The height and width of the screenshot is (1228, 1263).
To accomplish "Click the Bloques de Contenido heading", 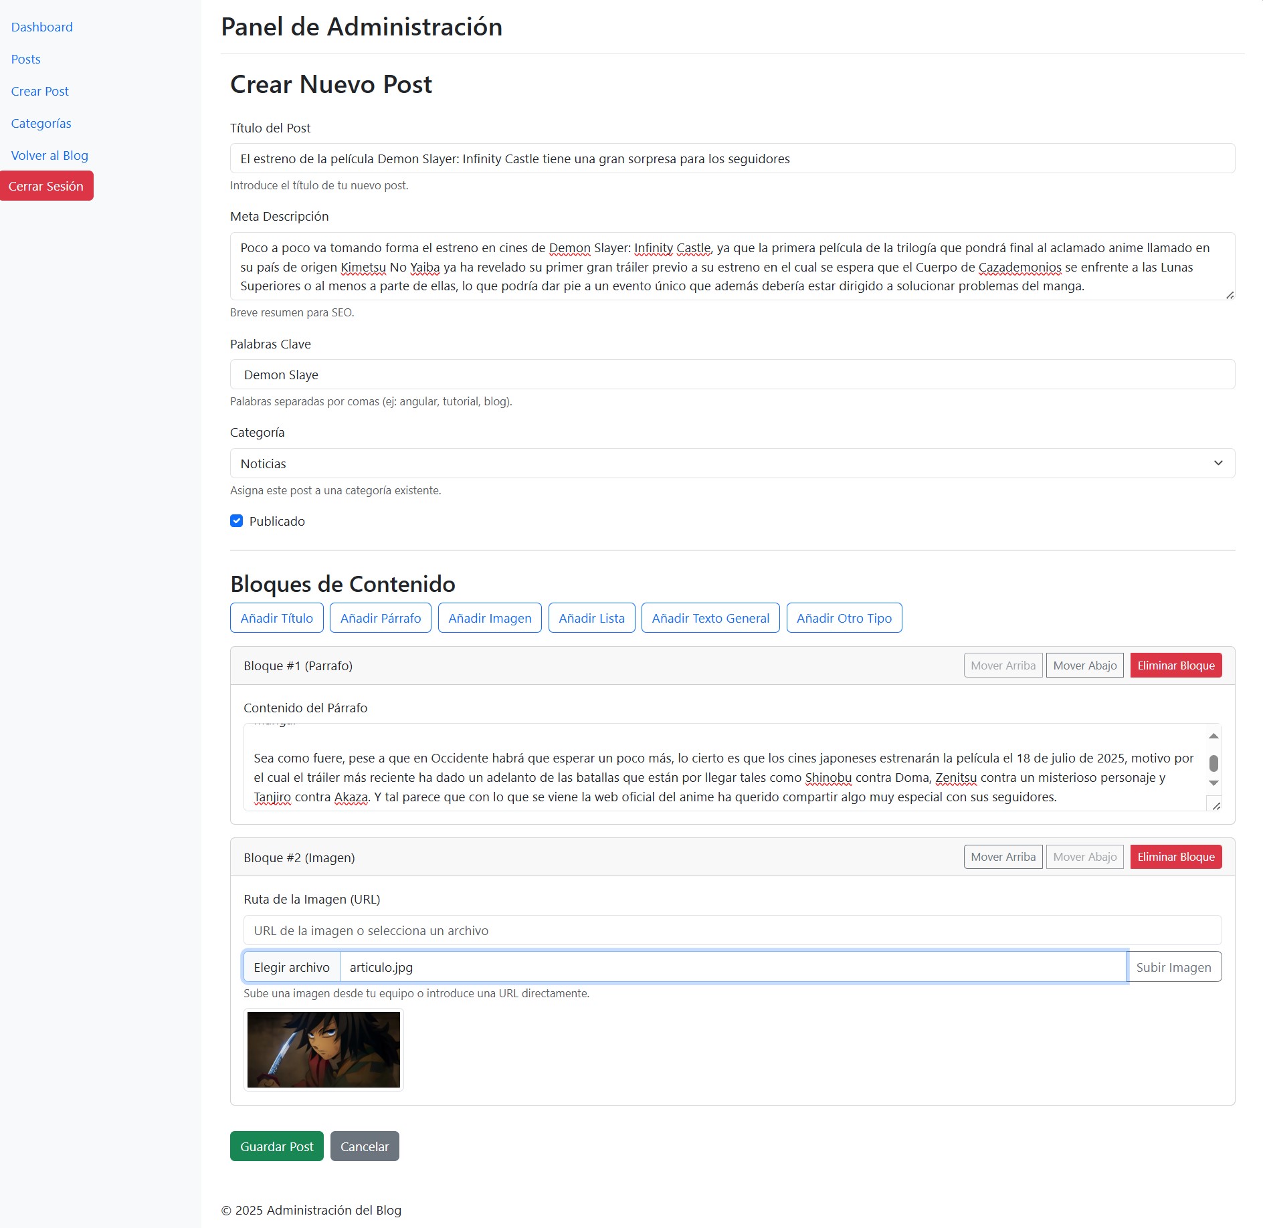I will pyautogui.click(x=343, y=584).
